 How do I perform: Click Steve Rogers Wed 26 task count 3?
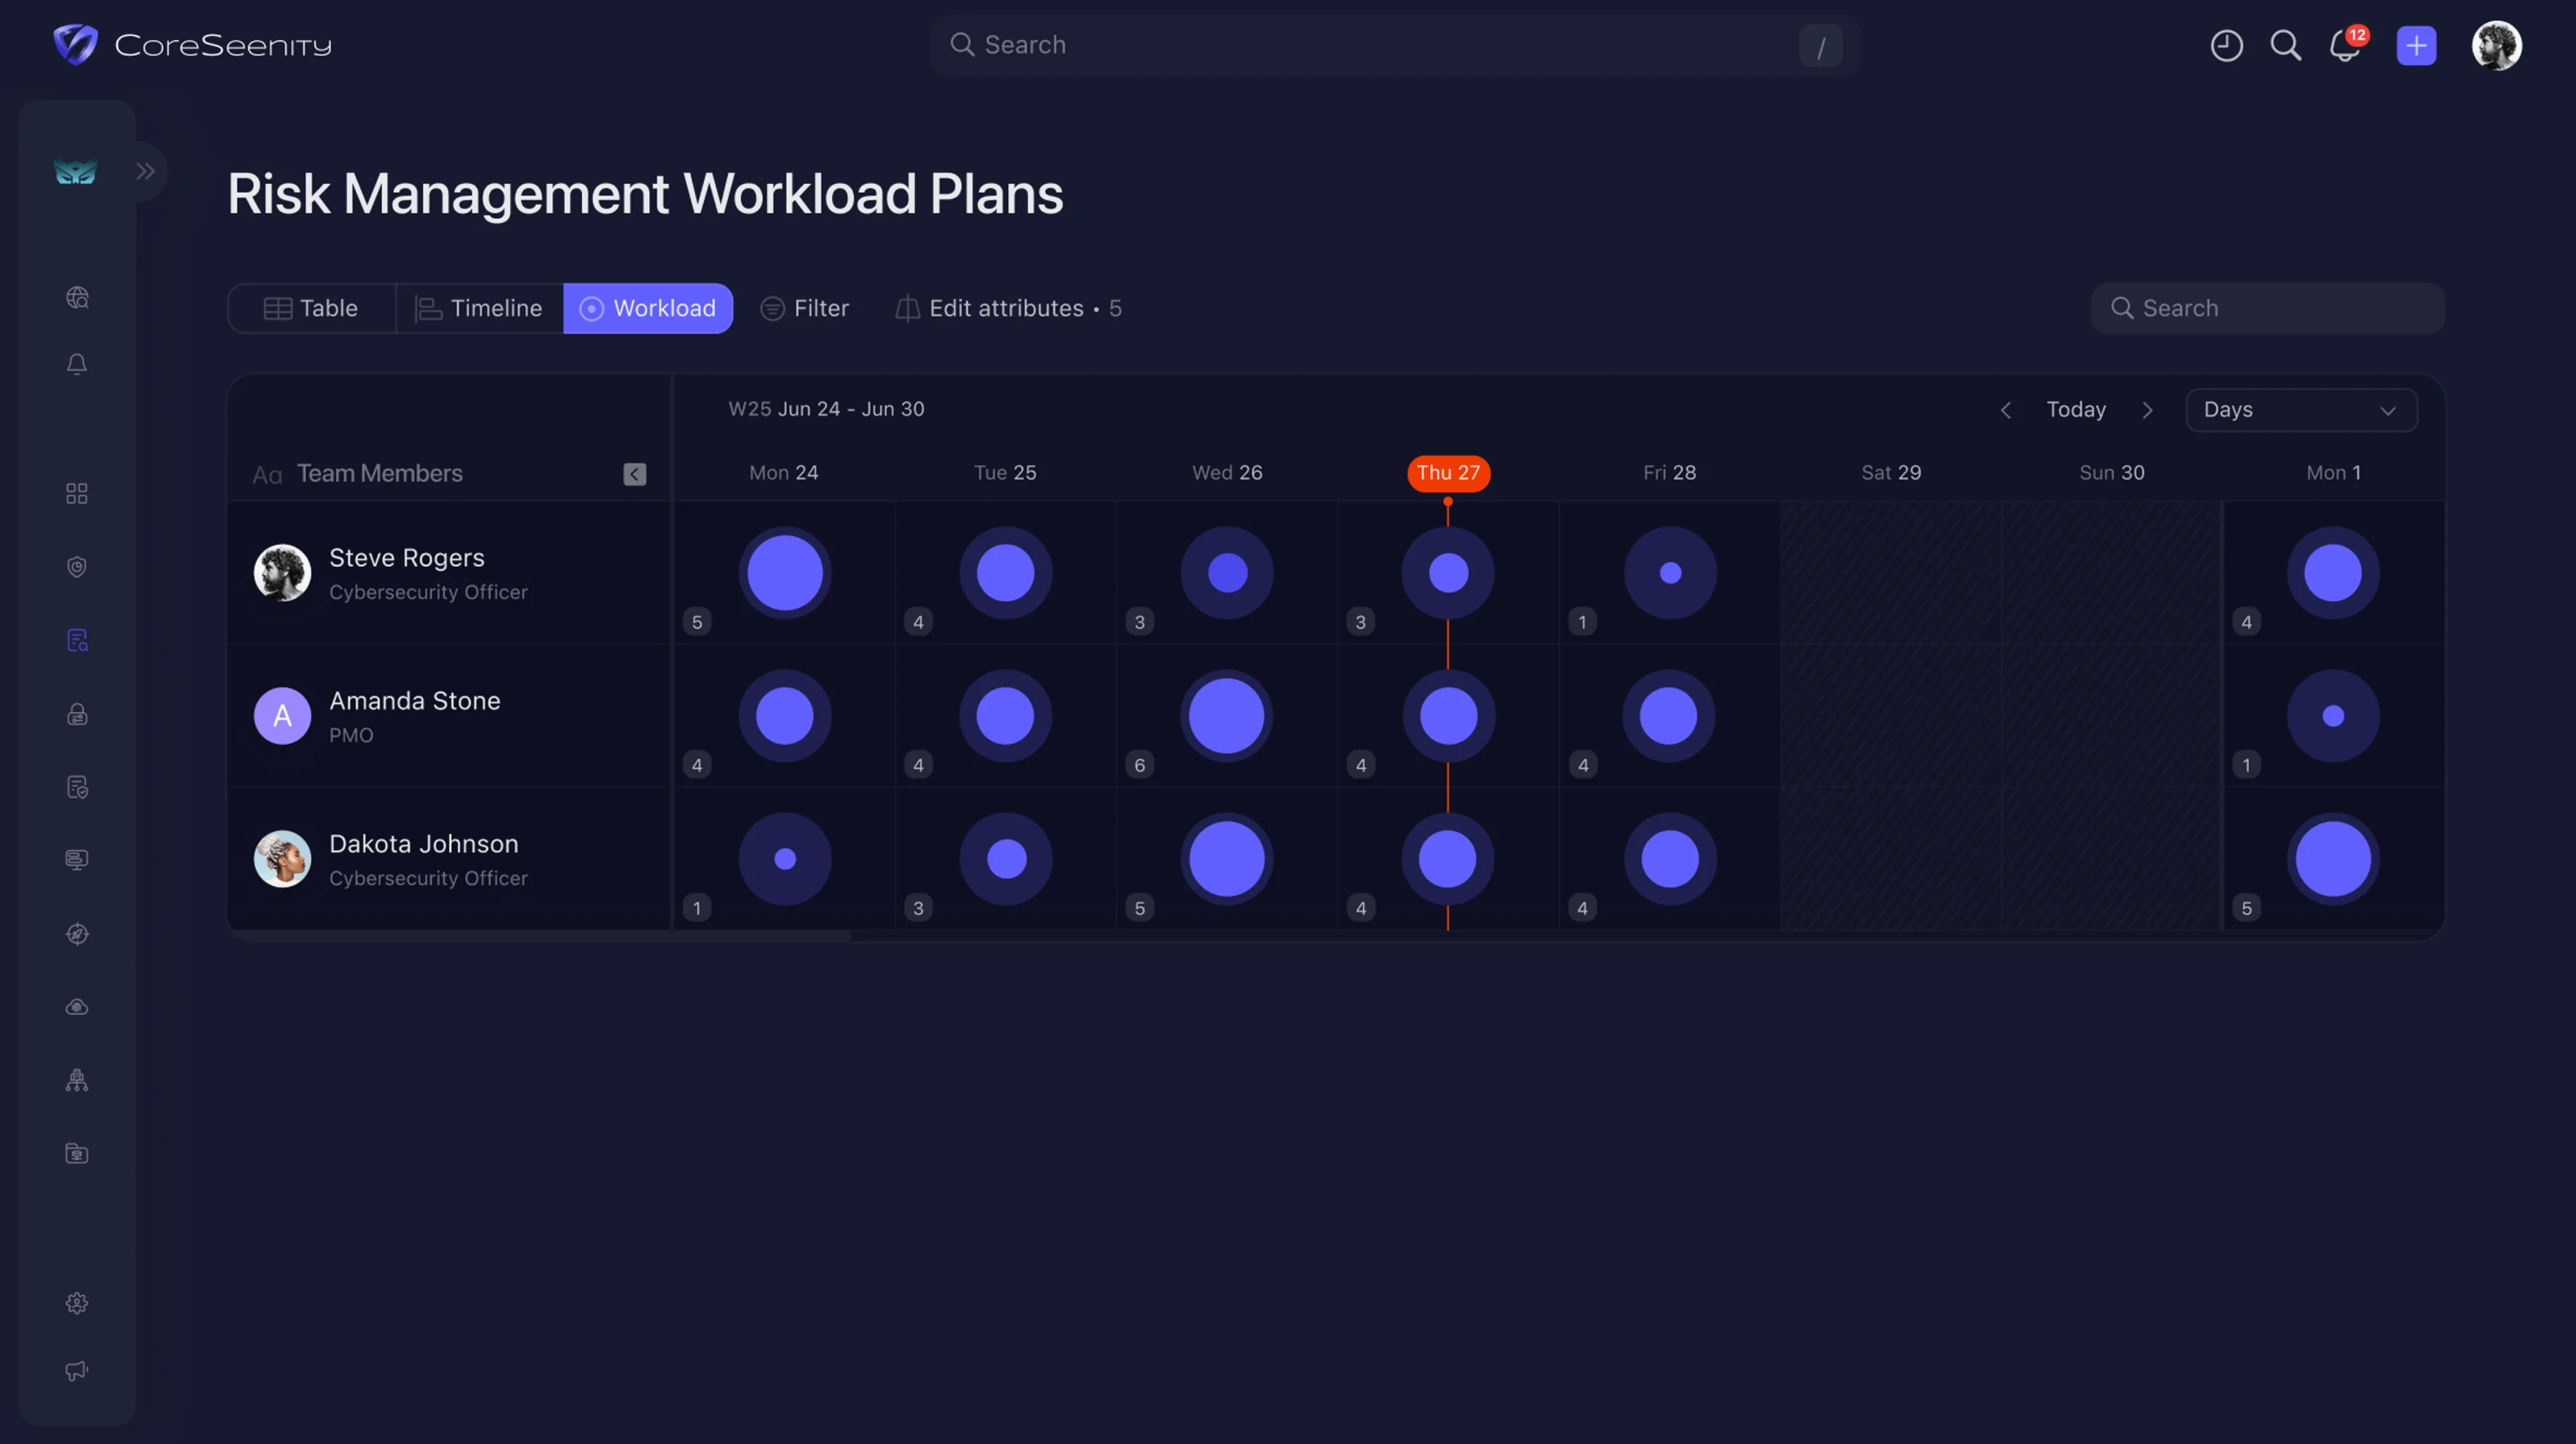[x=1139, y=623]
